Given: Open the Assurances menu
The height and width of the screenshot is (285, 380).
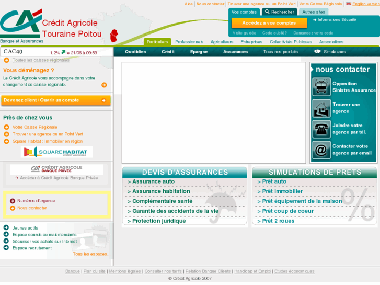Looking at the screenshot, I should click(x=235, y=52).
